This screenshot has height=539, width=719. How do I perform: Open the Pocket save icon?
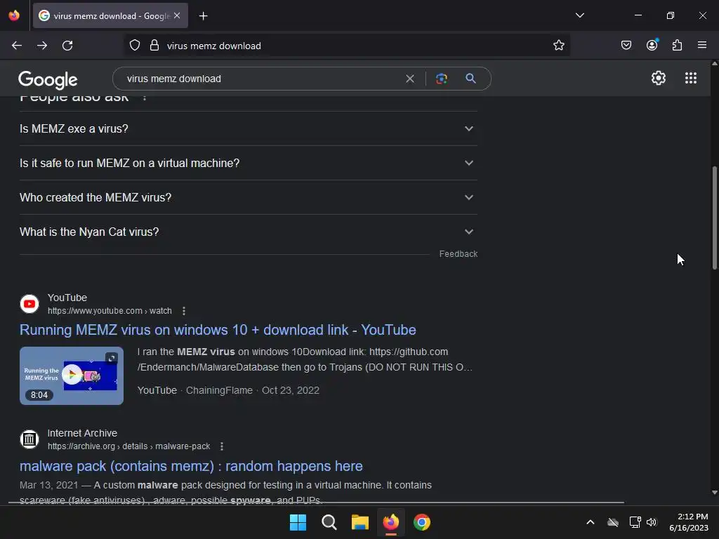[626, 45]
